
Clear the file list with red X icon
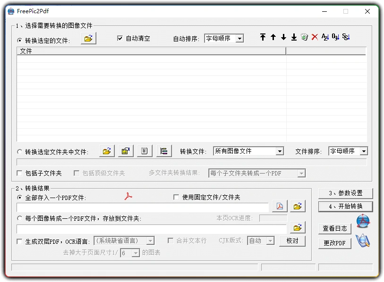(x=315, y=37)
